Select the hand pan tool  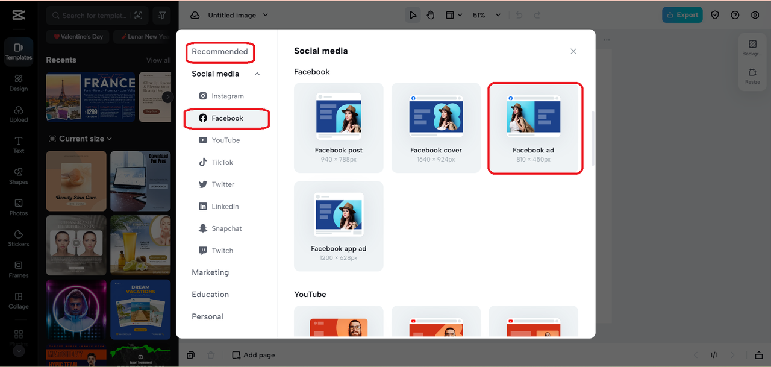[x=431, y=15]
